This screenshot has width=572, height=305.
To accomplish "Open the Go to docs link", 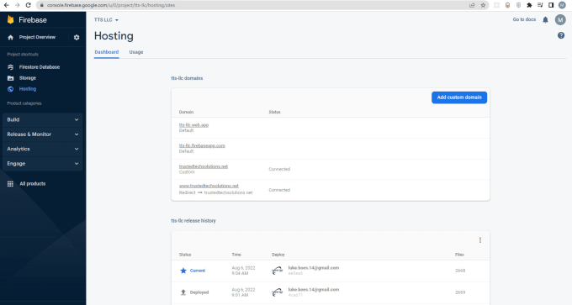I will click(524, 19).
